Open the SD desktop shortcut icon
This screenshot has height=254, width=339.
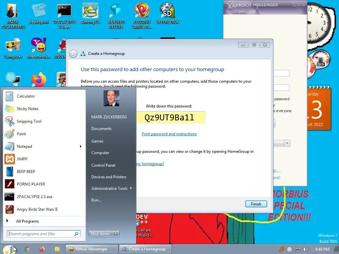point(168,13)
